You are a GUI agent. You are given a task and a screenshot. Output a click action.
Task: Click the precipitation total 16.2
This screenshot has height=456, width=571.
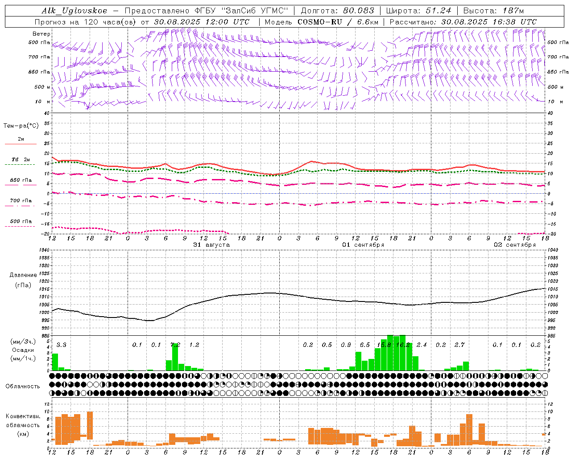tap(403, 345)
